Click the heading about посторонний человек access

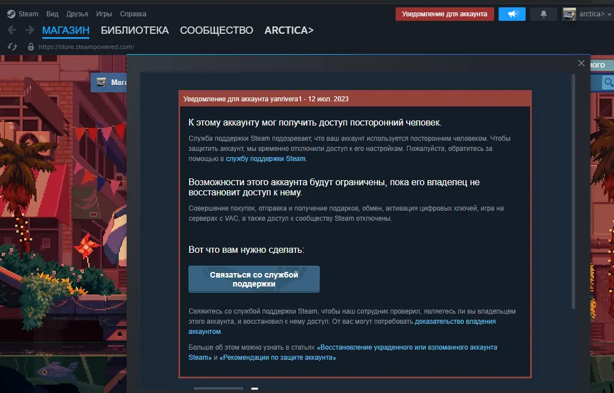pyautogui.click(x=315, y=123)
